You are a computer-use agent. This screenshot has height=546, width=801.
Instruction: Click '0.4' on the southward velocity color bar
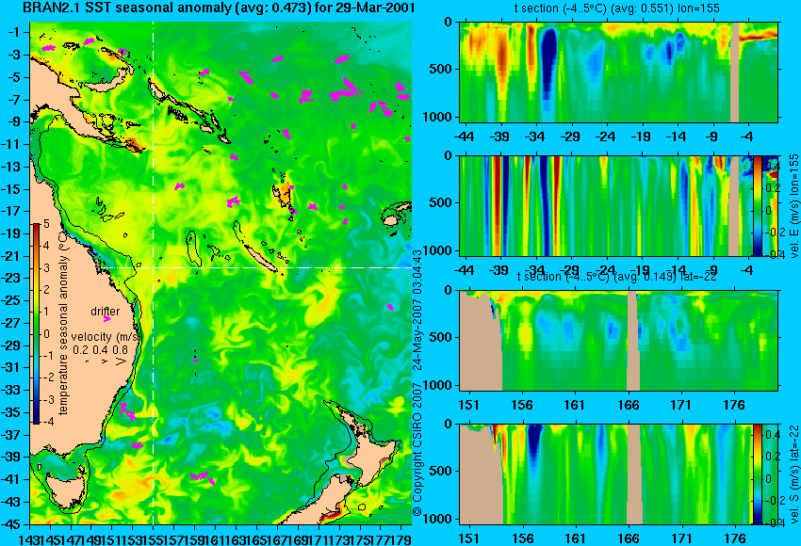click(x=772, y=435)
